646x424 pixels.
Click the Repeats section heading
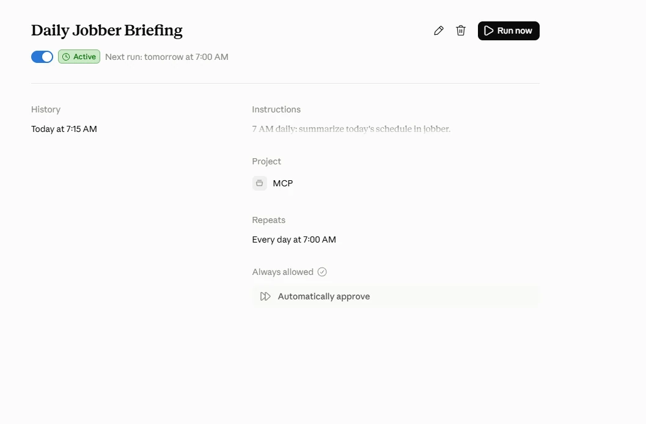[x=269, y=220]
